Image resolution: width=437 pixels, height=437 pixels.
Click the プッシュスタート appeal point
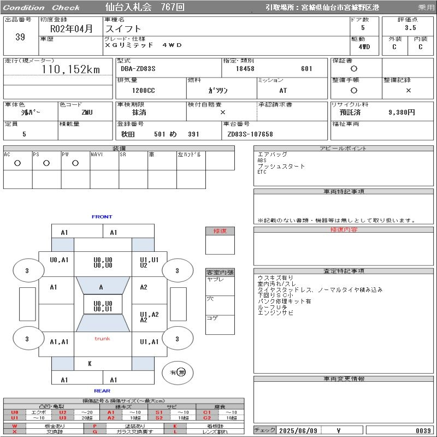pos(281,166)
